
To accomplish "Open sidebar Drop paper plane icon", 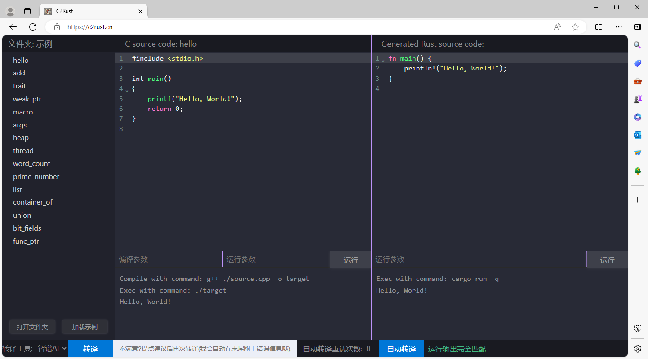I will coord(637,153).
